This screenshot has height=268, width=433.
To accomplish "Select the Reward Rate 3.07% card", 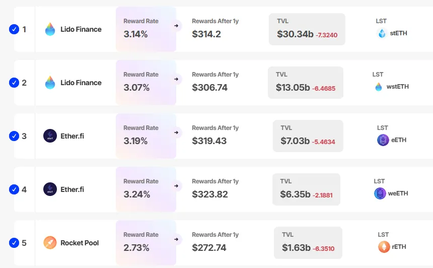I will click(146, 82).
